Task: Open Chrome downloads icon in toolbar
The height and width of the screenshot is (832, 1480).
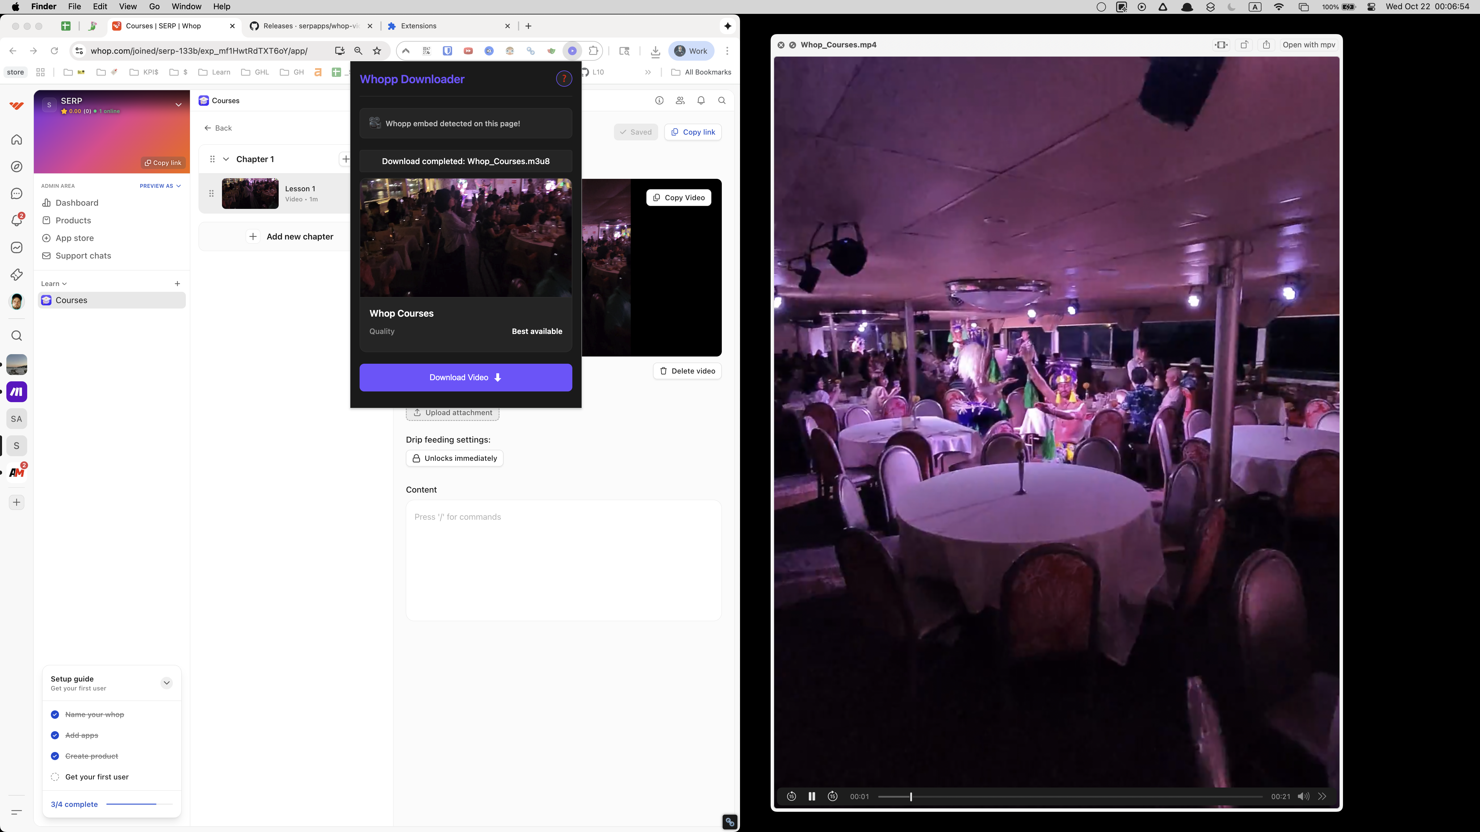Action: (655, 51)
